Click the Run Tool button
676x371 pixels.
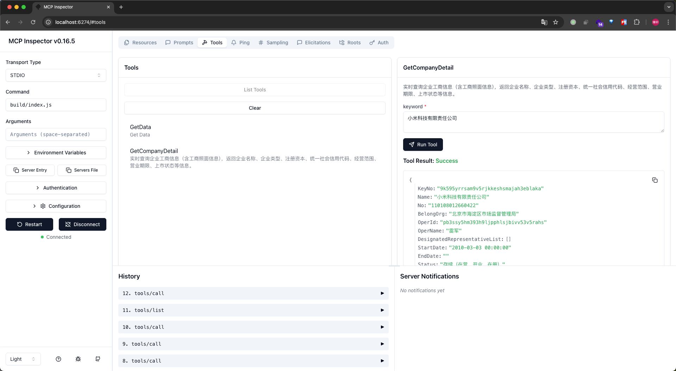click(423, 145)
